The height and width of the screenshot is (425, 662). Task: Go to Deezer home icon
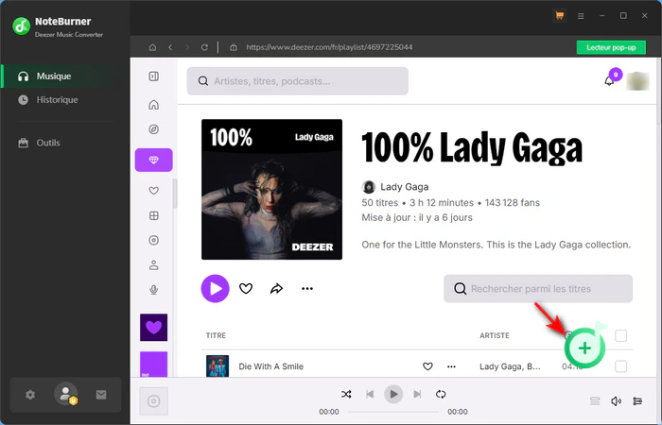153,105
